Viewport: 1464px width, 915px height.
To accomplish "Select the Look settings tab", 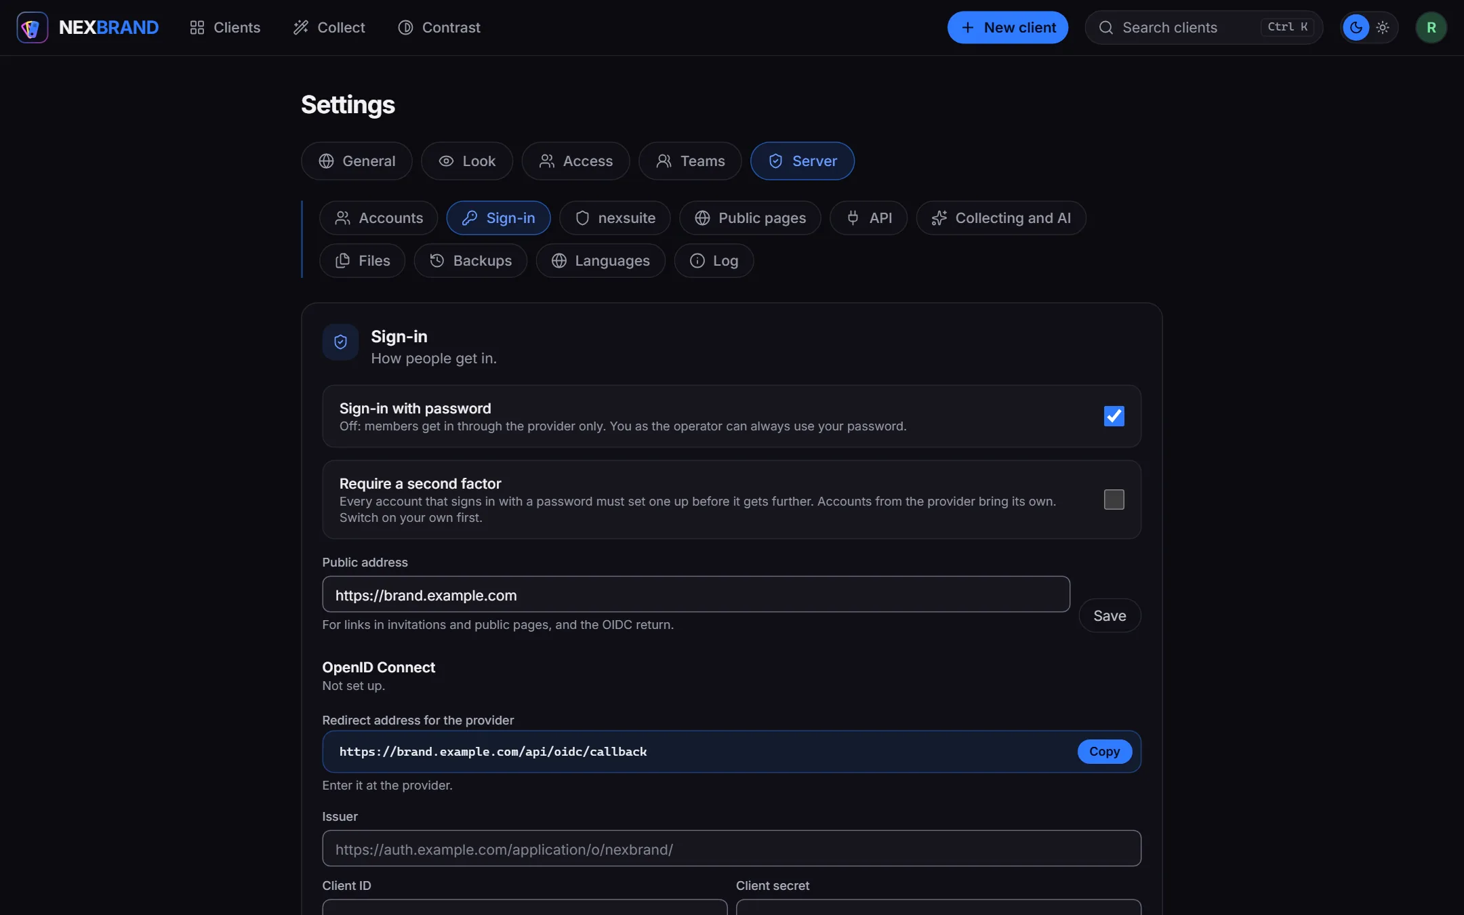I will [x=467, y=161].
